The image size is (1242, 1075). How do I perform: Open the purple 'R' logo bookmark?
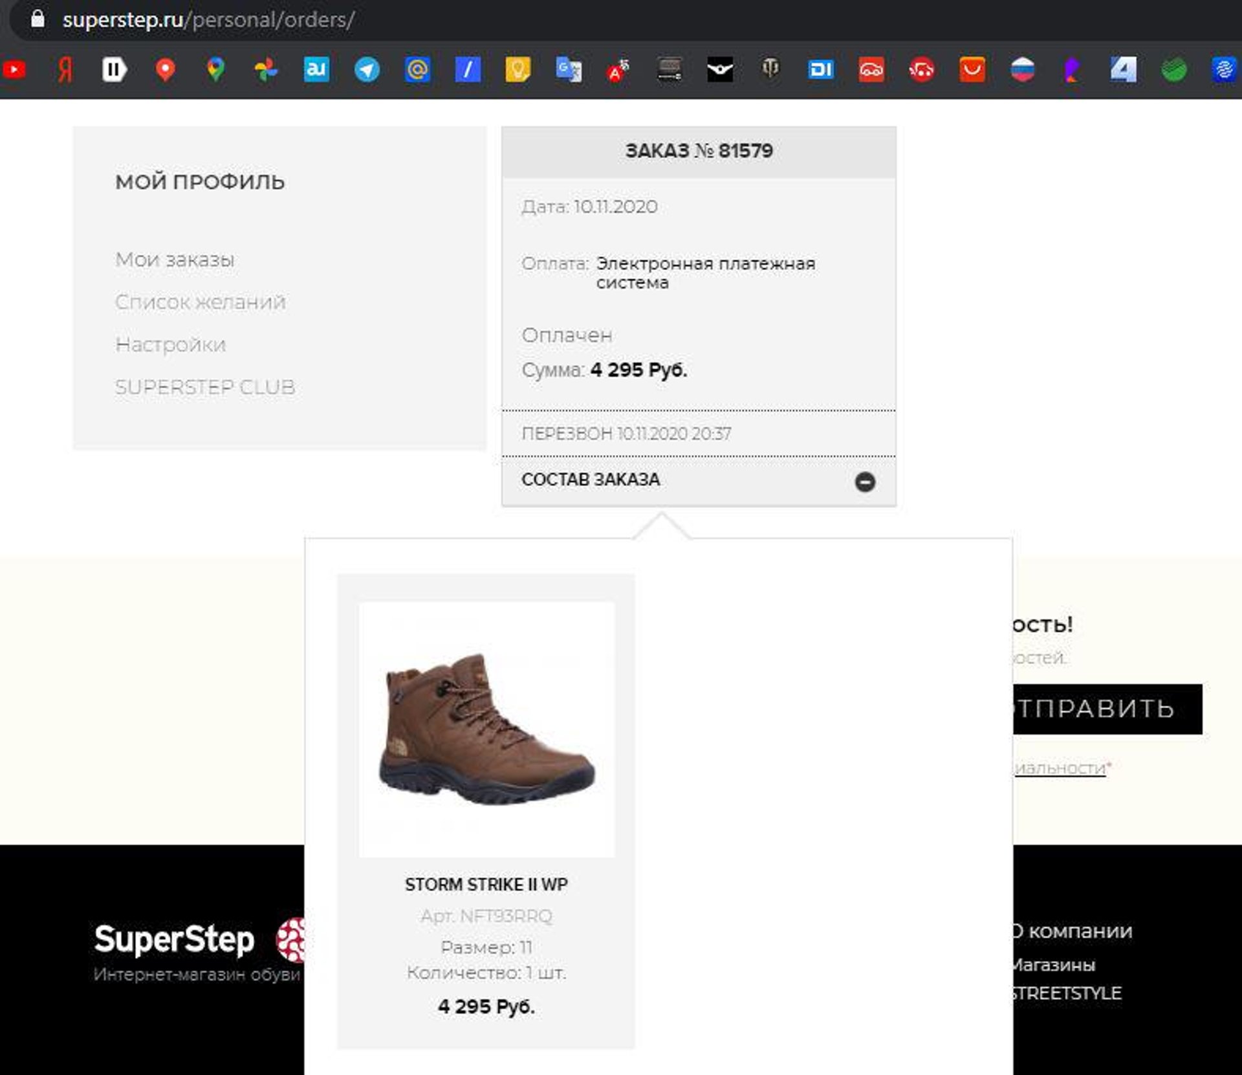(1072, 70)
